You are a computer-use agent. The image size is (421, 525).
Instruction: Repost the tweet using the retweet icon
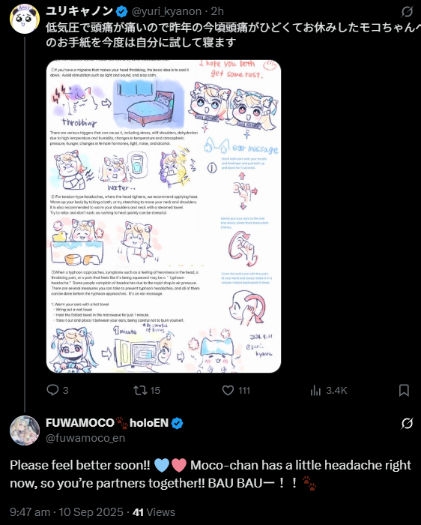(x=140, y=391)
